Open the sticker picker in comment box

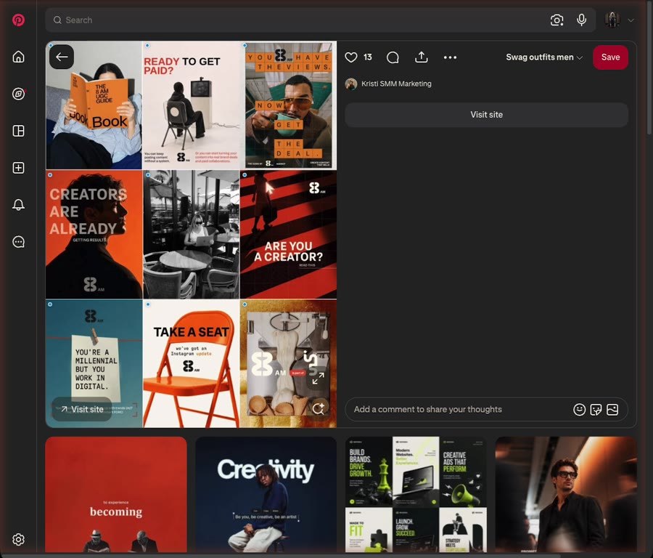[x=596, y=410]
